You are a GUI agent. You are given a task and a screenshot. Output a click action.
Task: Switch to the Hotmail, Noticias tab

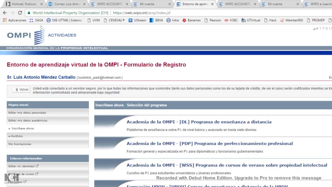(24, 4)
